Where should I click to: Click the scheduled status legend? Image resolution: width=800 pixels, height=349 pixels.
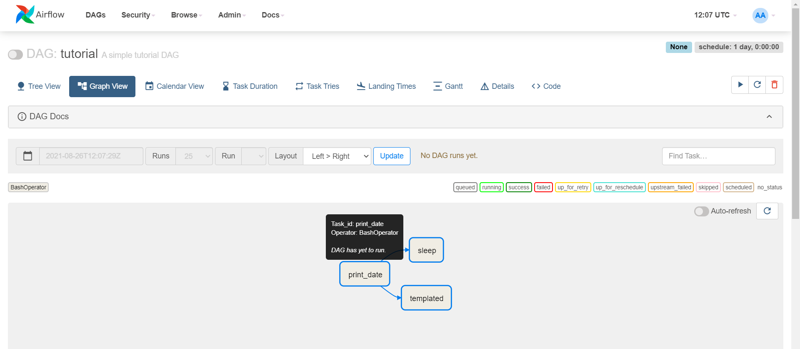click(x=738, y=187)
